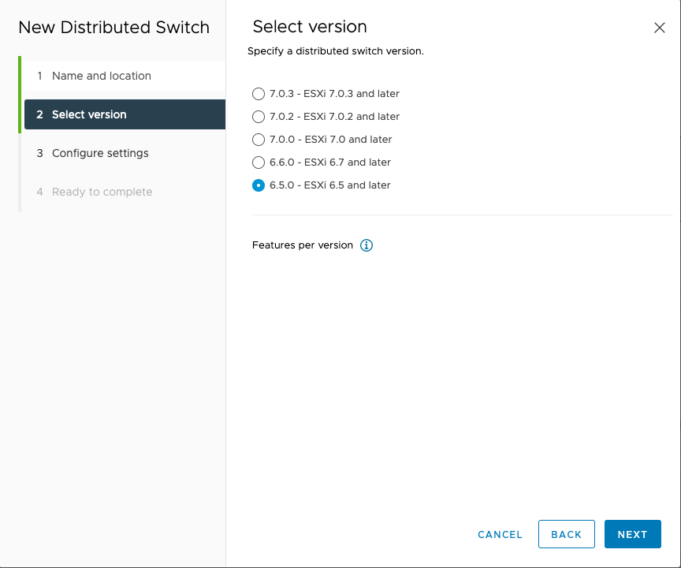Choose the 7.0.0 - ESXi 7.0 version
The image size is (681, 568).
pos(258,139)
